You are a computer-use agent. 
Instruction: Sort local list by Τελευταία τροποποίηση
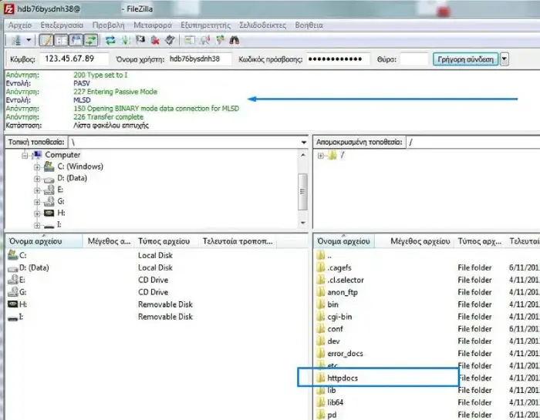238,241
